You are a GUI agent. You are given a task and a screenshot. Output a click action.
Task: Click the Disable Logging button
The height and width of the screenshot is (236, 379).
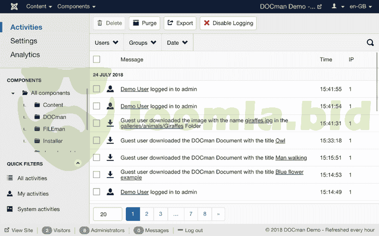[x=228, y=23]
